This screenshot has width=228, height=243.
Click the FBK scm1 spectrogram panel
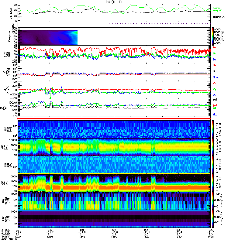tap(114, 218)
